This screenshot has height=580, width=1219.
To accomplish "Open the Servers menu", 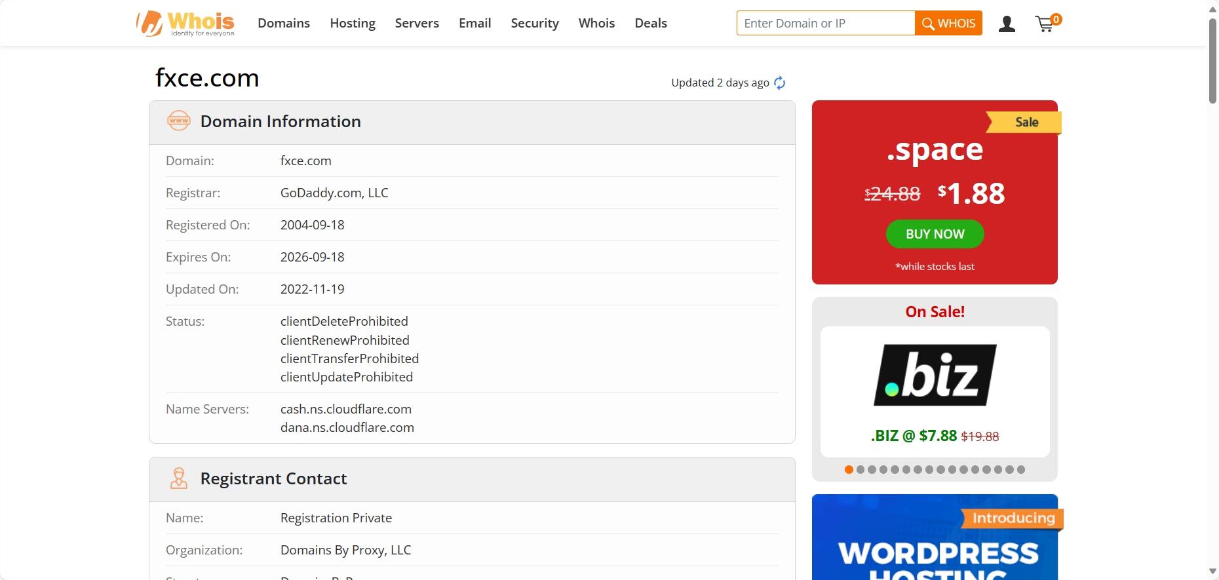I will click(x=417, y=23).
